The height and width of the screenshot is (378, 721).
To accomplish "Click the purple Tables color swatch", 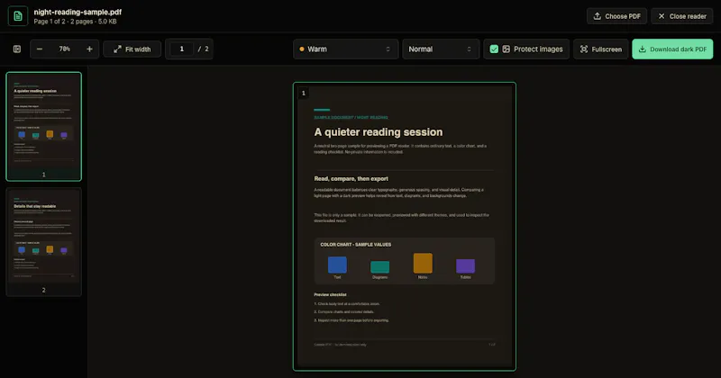I will click(x=465, y=265).
